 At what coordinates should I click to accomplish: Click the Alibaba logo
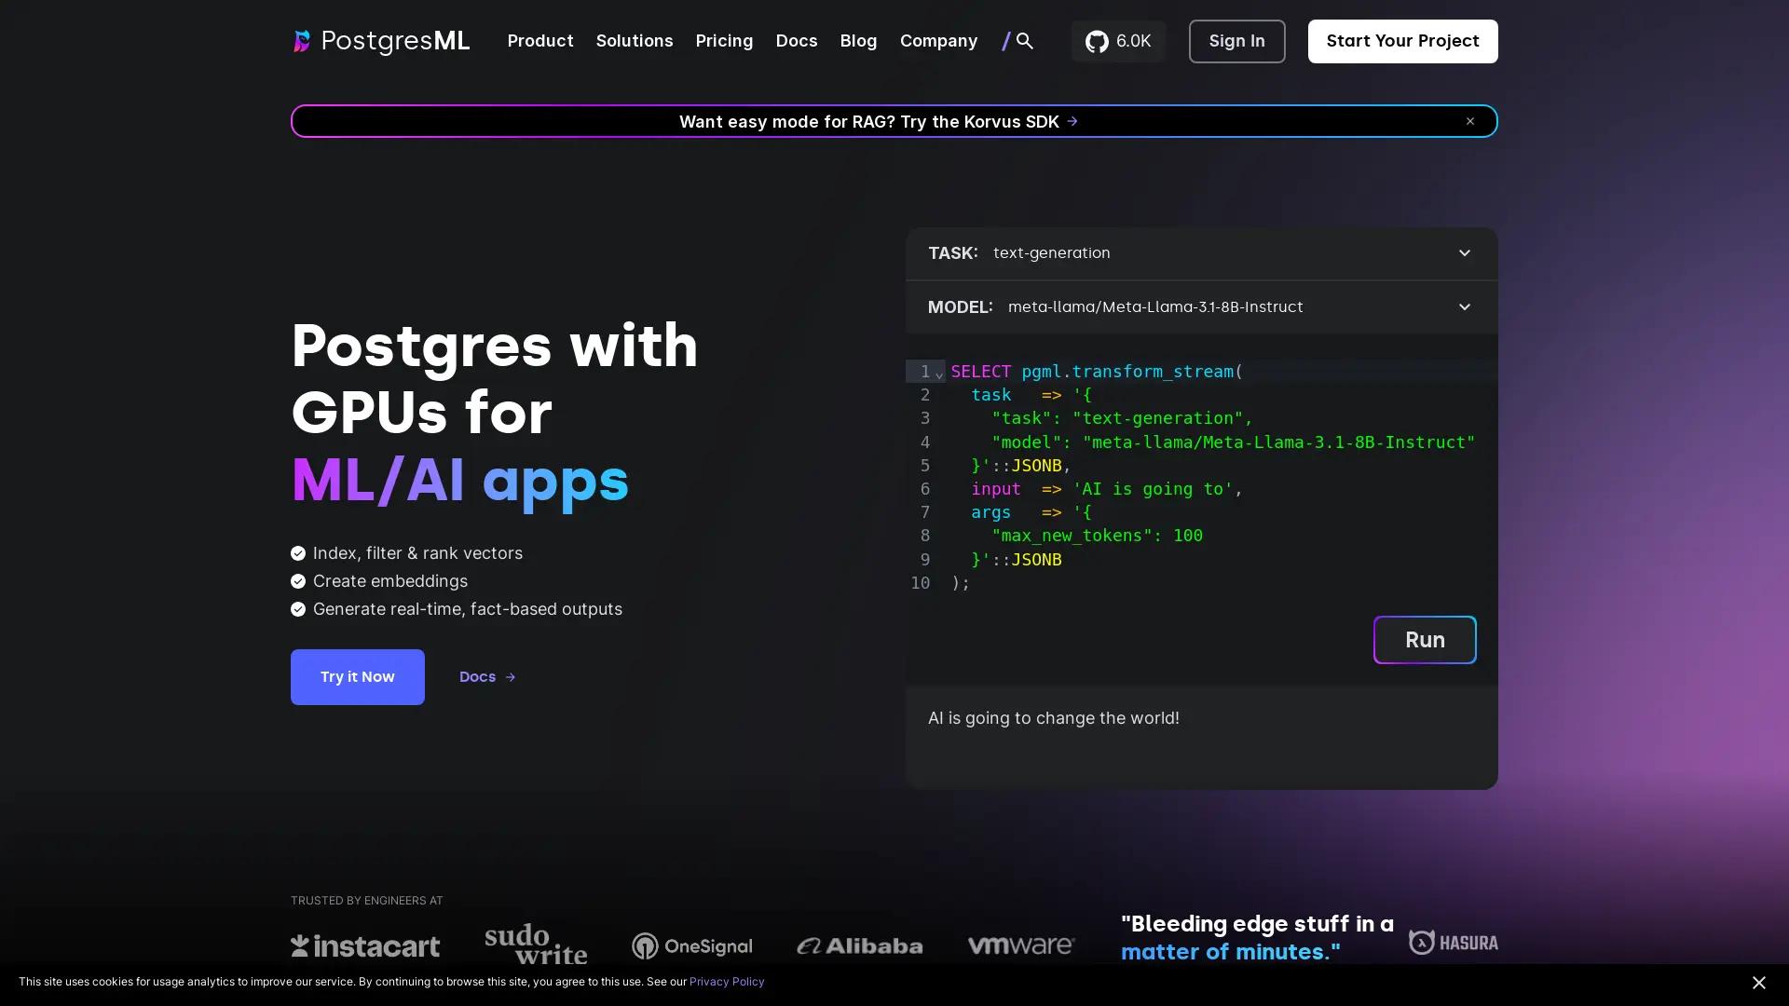(859, 945)
